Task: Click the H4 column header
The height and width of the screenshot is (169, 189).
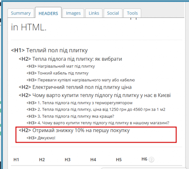Action: click(x=93, y=159)
